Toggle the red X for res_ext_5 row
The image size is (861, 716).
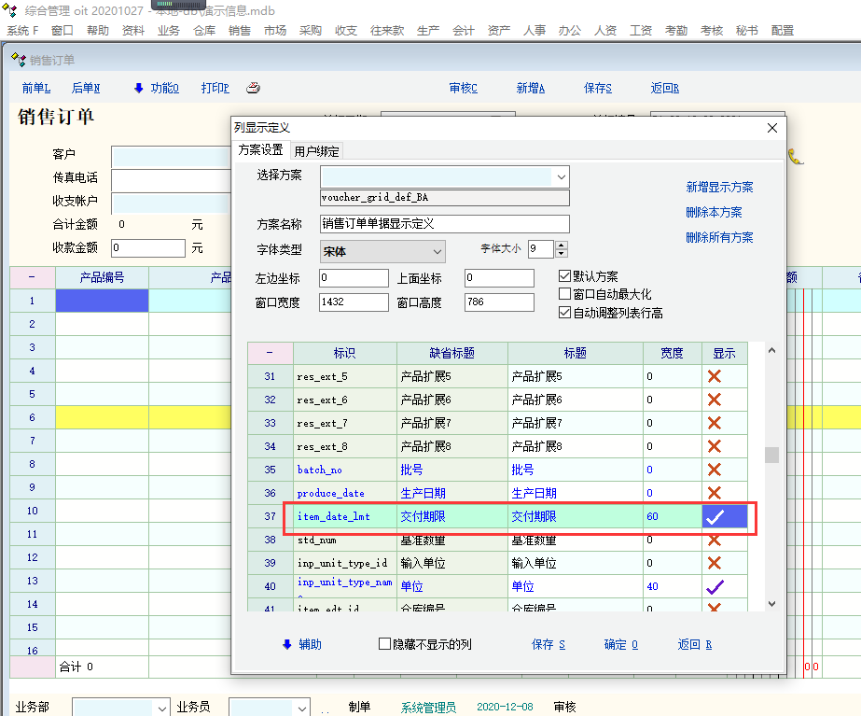pos(715,376)
